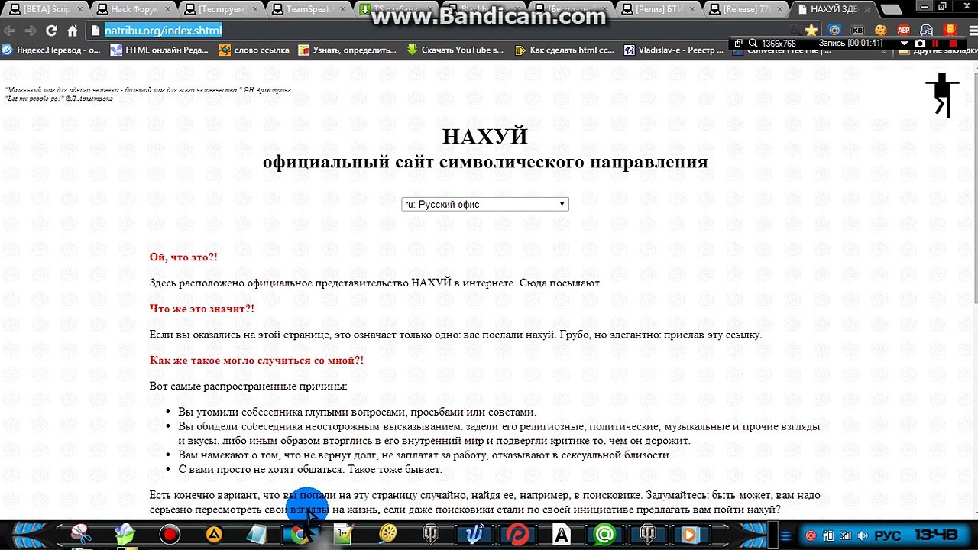
Task: Open Яндекс.Перевод bookmark
Action: (x=51, y=50)
